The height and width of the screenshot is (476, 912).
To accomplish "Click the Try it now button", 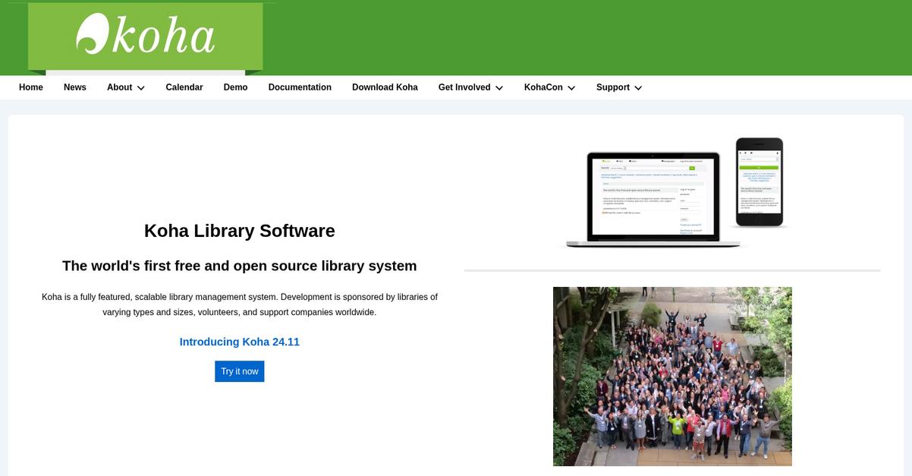I will (240, 371).
